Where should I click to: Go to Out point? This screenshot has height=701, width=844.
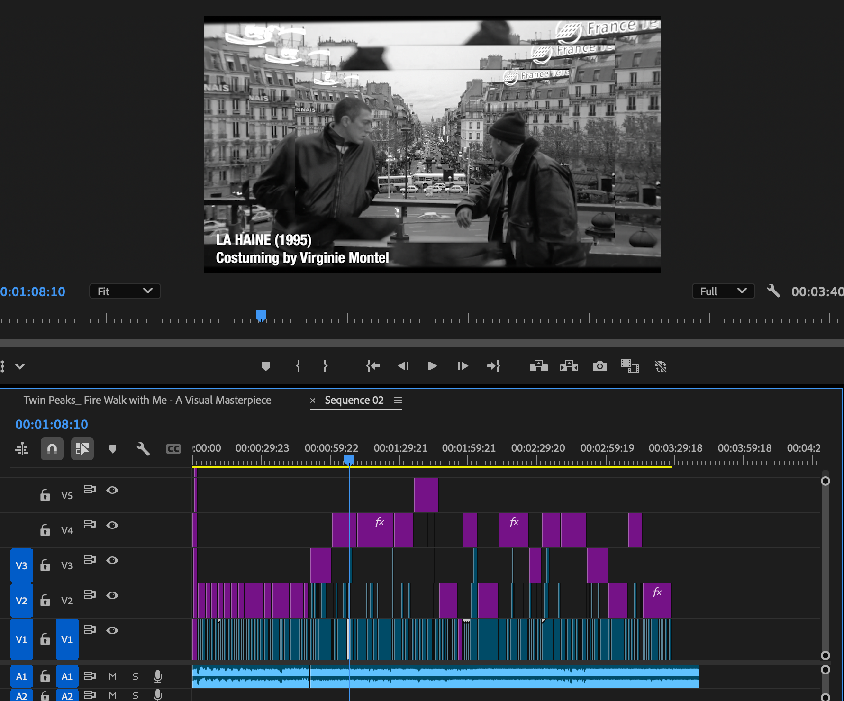click(x=493, y=366)
